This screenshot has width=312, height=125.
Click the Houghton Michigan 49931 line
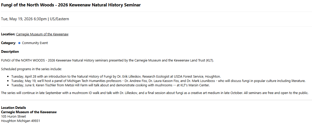(x=20, y=121)
